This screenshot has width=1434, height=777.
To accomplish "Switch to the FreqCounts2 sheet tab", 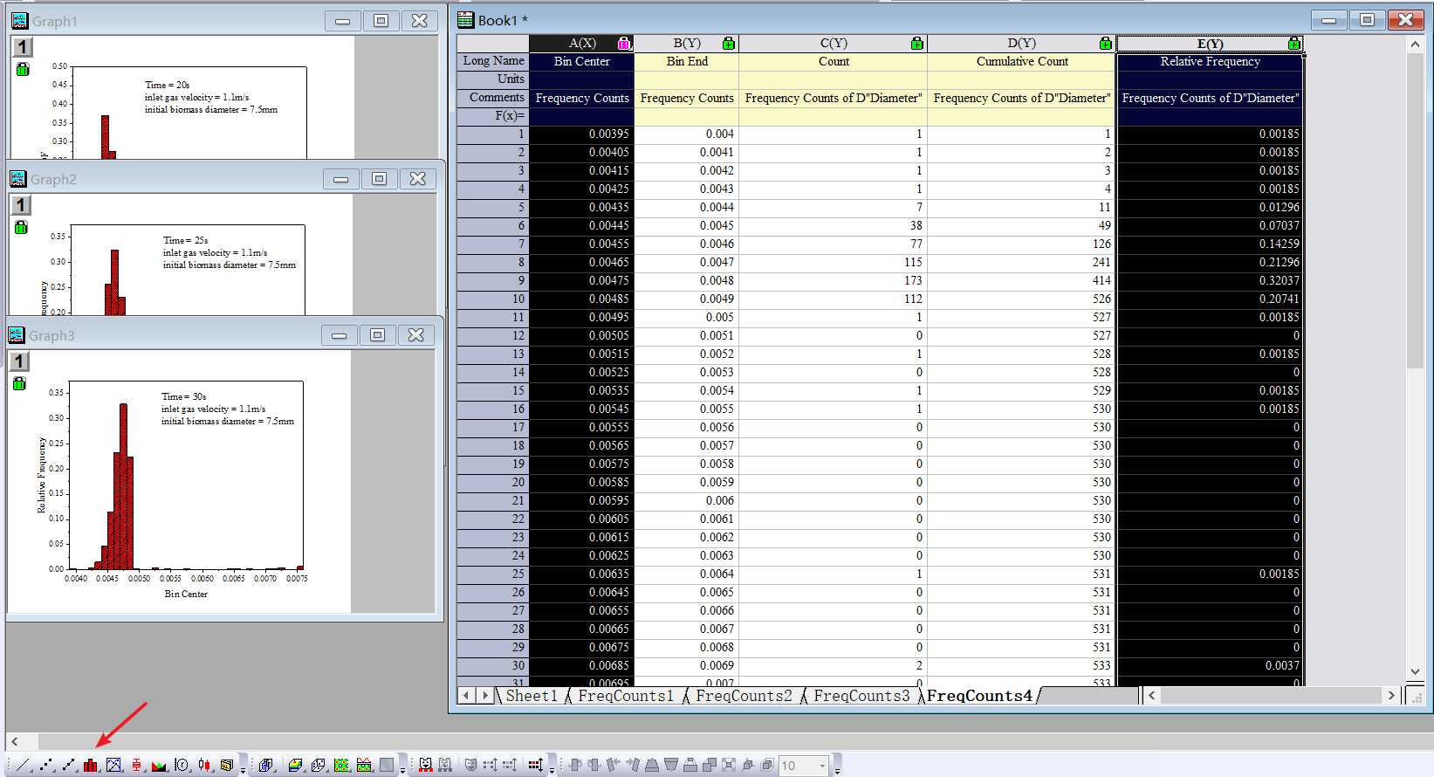I will point(744,696).
